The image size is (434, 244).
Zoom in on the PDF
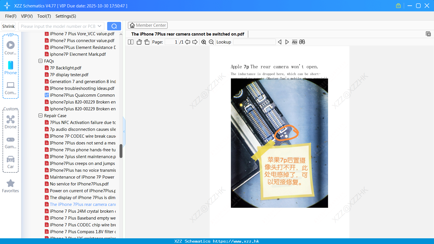(x=204, y=42)
